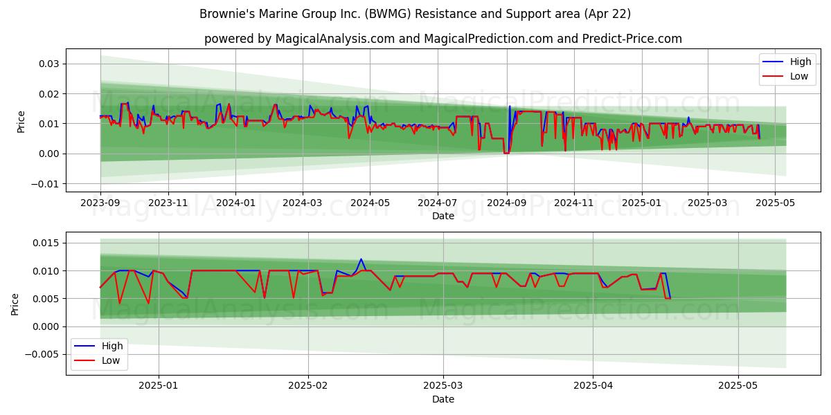Click the '2024-03' date tick label

302,203
